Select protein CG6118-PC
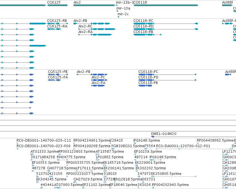236x189 pixels. pos(167,75)
